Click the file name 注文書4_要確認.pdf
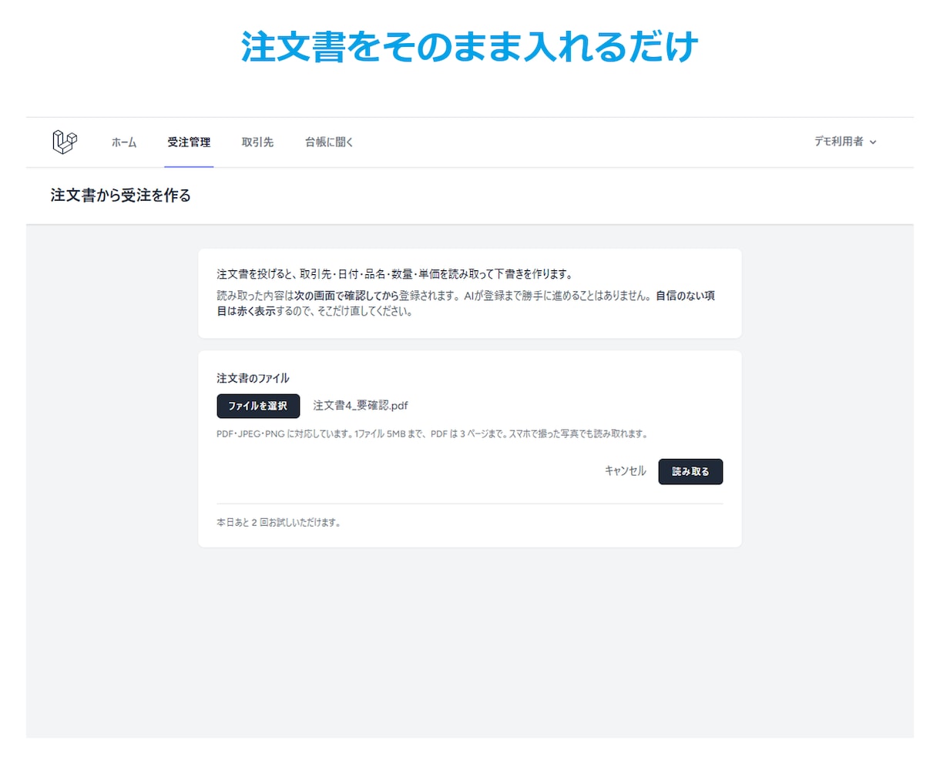 click(361, 406)
